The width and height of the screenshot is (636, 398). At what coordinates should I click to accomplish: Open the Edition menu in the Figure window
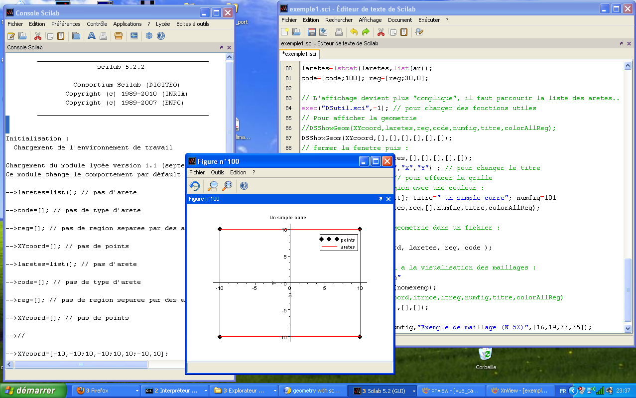(238, 172)
